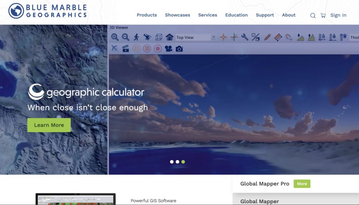Click the Global Mapper heading below Pro
Screen dimensions: 359x205
tap(260, 201)
